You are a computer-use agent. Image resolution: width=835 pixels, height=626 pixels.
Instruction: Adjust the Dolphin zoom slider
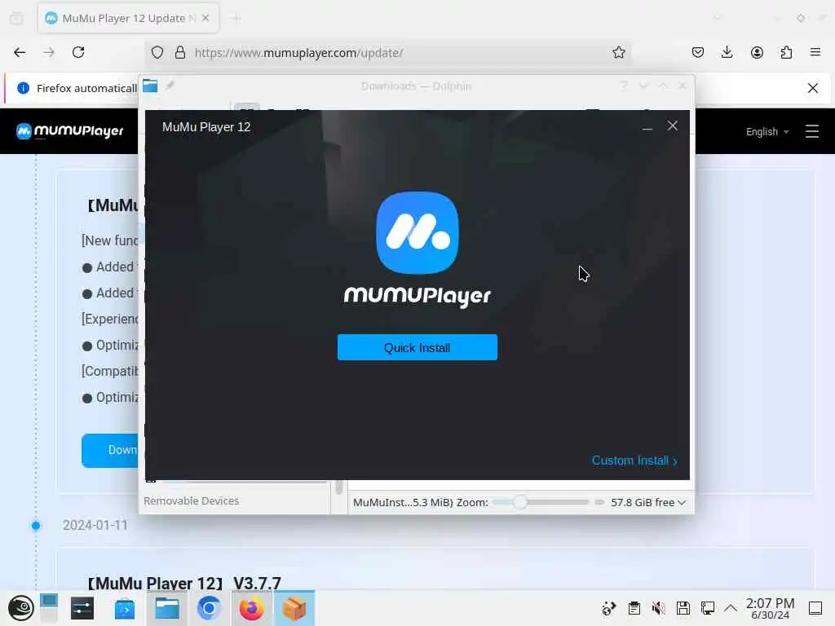point(520,502)
